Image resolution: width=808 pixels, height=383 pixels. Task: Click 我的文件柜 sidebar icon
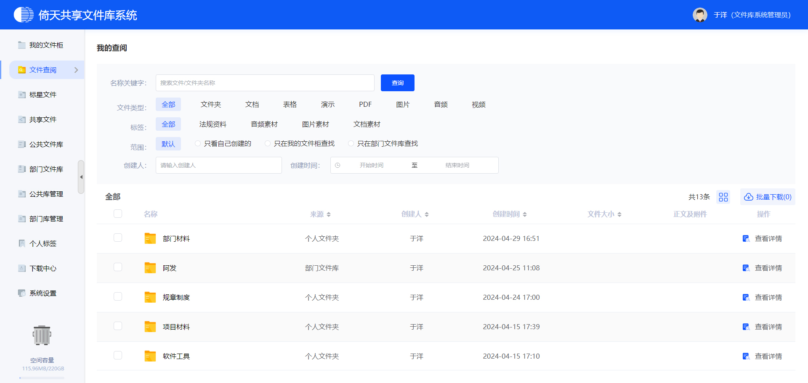(x=22, y=45)
